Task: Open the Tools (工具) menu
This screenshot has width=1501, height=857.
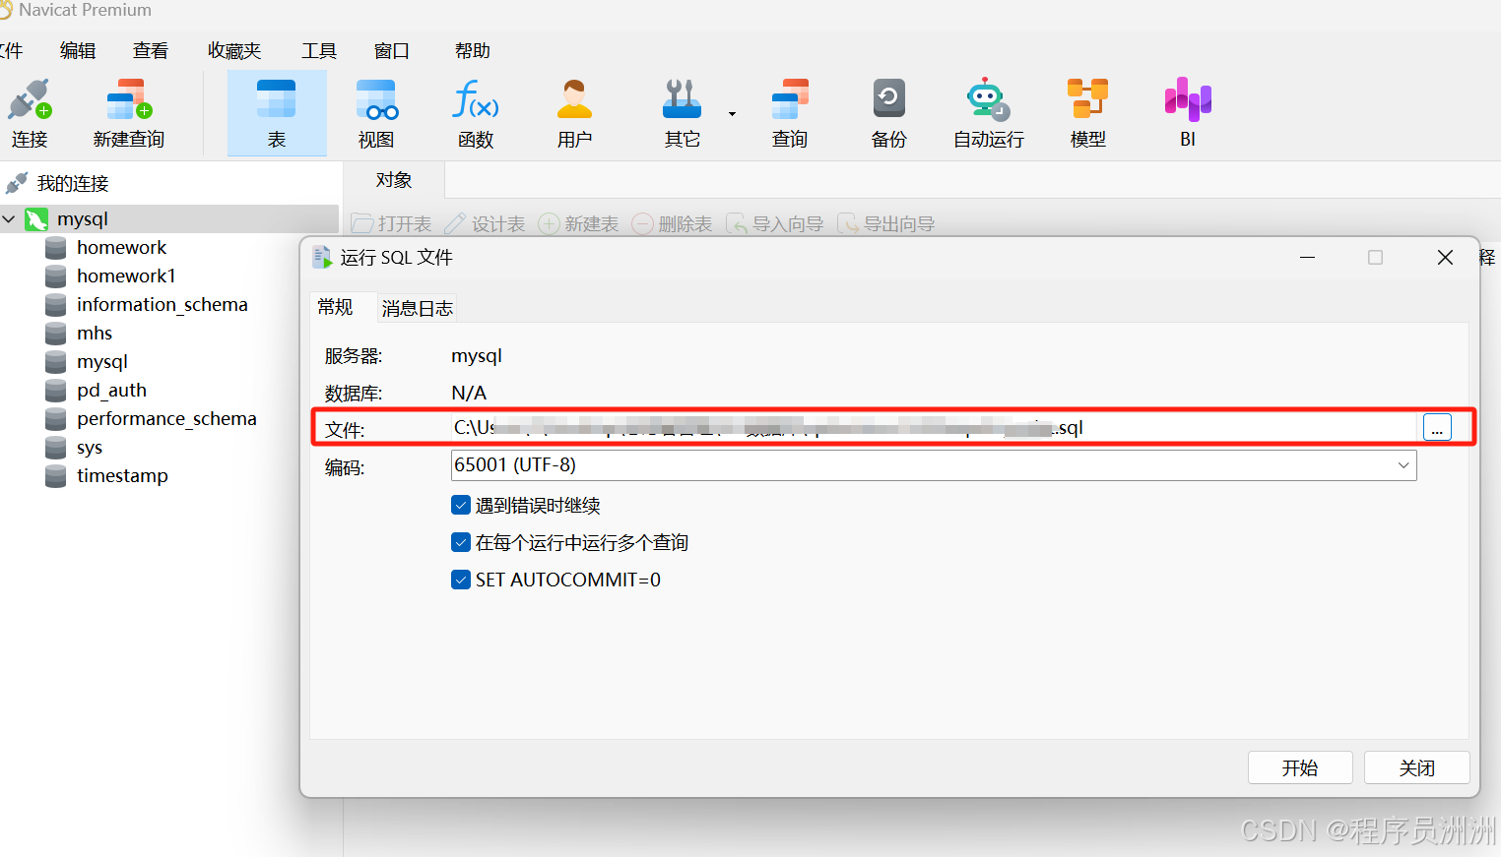Action: [x=319, y=51]
